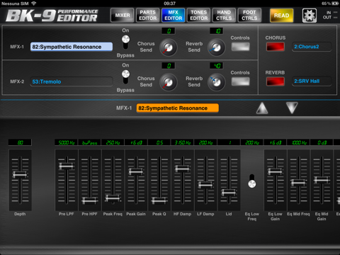Toggle the MFX-2 On/Bypass switch
This screenshot has height=255, width=340.
coord(125,77)
